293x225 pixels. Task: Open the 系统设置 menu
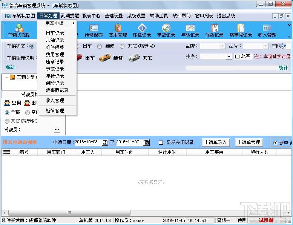point(136,16)
